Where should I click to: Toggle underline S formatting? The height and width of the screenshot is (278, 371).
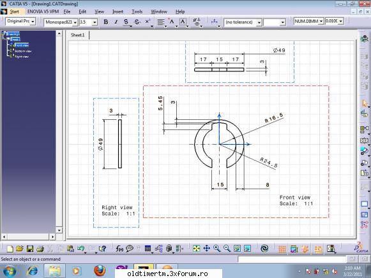(126, 22)
